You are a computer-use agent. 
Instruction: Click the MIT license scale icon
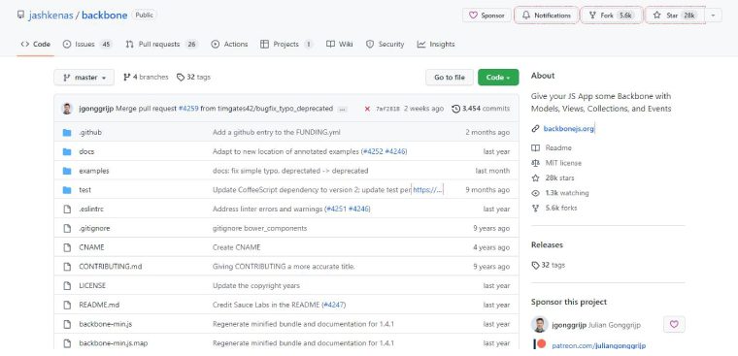coord(535,163)
